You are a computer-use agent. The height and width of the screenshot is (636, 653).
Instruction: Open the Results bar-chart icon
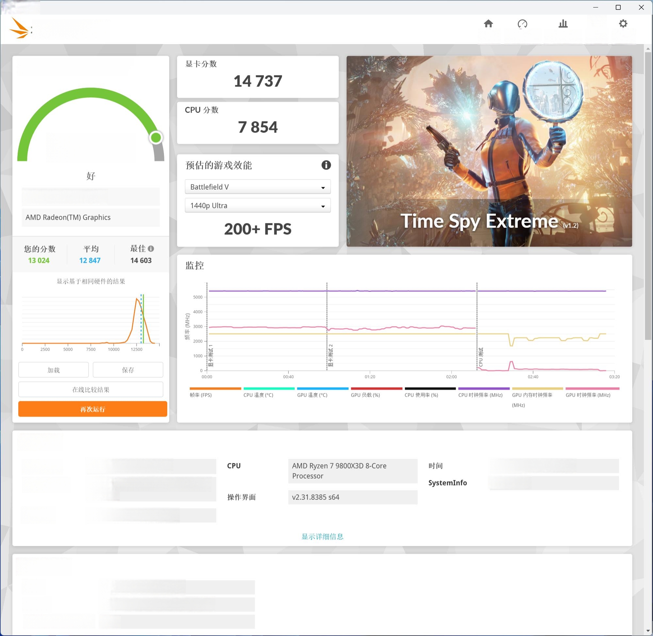point(563,24)
